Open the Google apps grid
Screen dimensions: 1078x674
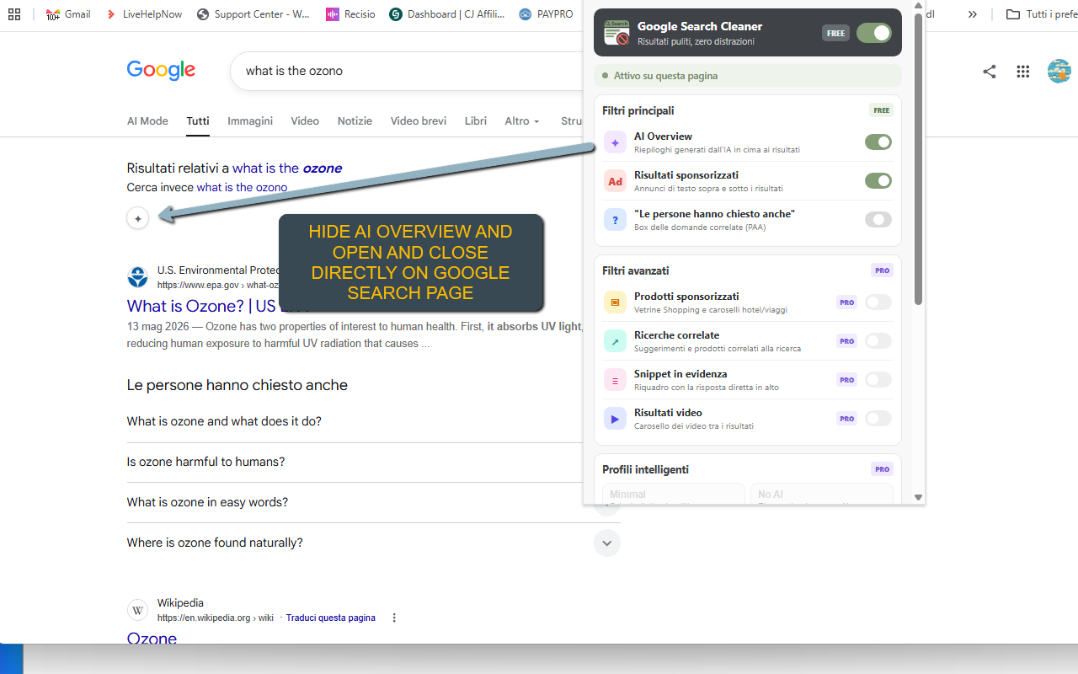pyautogui.click(x=1023, y=72)
